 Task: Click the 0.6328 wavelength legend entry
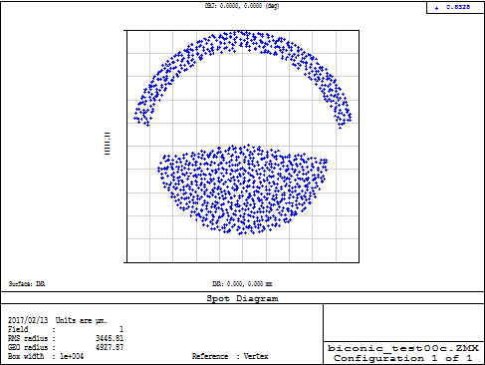click(458, 7)
